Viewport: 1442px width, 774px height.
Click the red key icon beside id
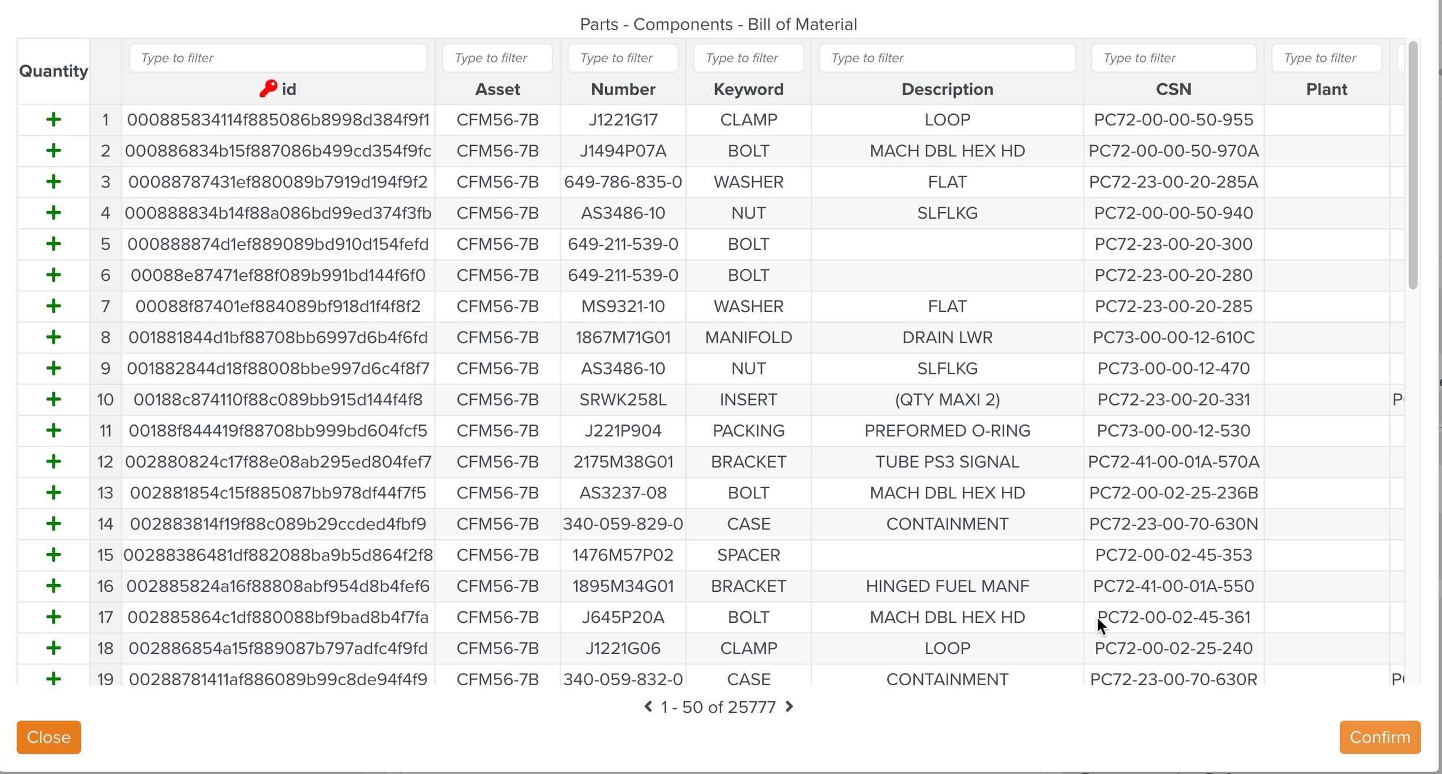268,89
